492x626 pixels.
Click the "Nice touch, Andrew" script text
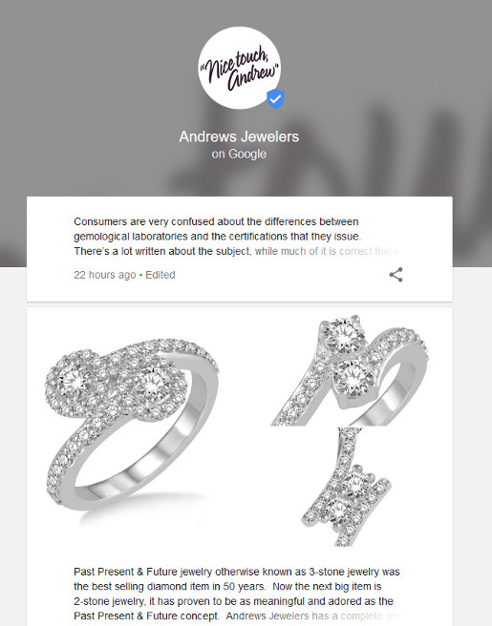click(240, 67)
